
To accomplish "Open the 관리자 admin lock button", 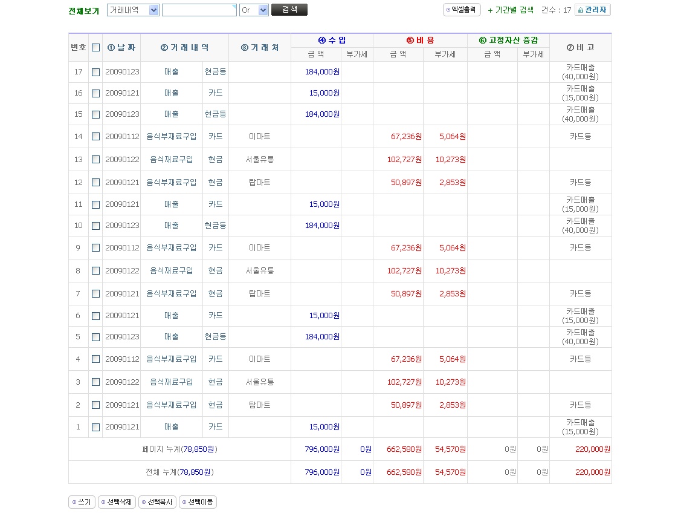I will coord(592,10).
